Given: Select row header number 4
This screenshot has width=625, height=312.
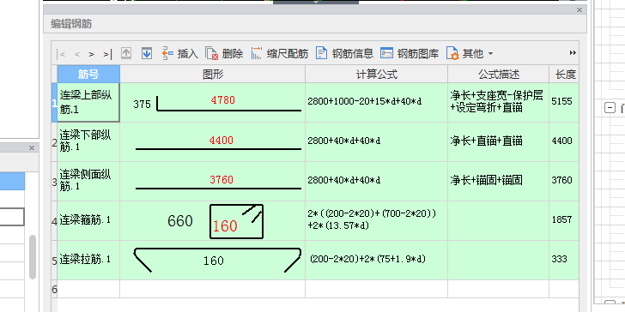Looking at the screenshot, I should point(55,220).
